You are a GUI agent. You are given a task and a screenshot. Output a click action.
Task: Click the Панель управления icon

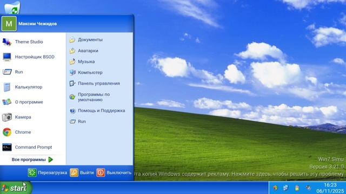pyautogui.click(x=72, y=84)
